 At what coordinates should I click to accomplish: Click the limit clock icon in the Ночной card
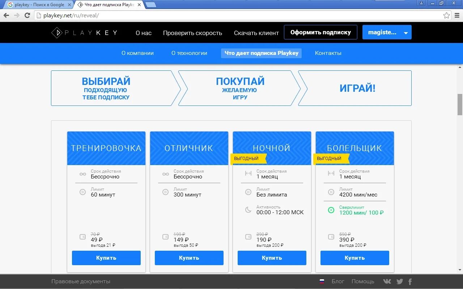pos(248,192)
